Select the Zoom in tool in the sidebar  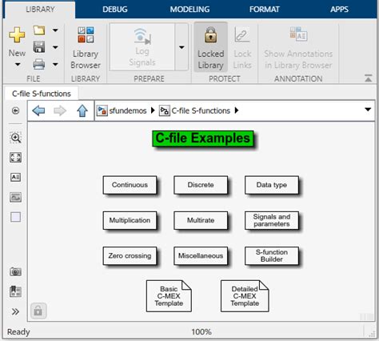click(x=15, y=138)
